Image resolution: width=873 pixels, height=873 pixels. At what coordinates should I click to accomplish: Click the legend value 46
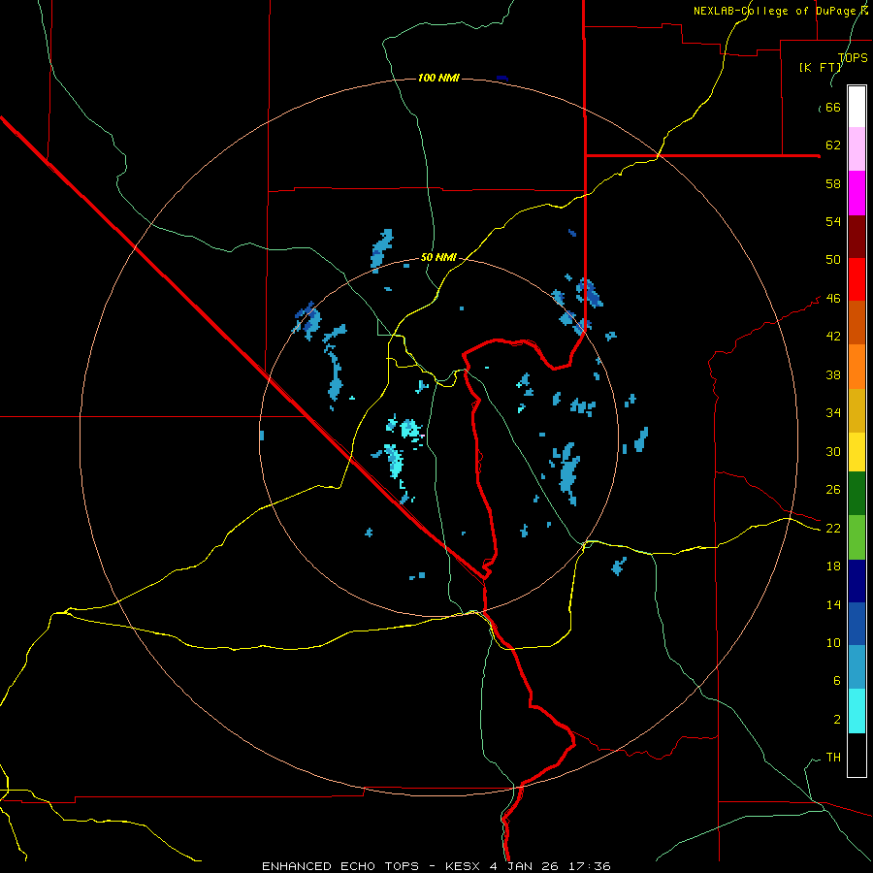click(x=833, y=298)
